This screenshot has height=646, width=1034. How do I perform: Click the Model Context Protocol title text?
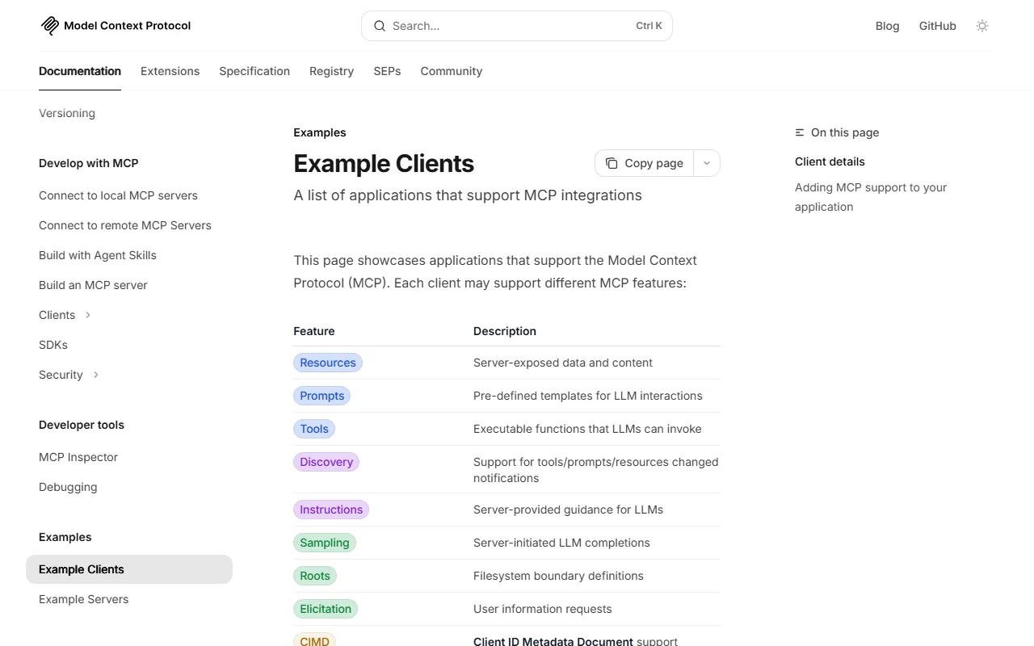(x=128, y=26)
